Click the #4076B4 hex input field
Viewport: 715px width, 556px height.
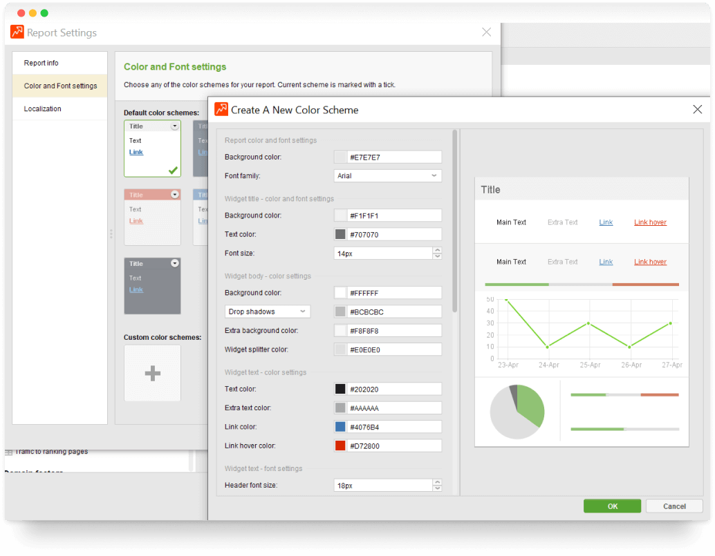394,427
